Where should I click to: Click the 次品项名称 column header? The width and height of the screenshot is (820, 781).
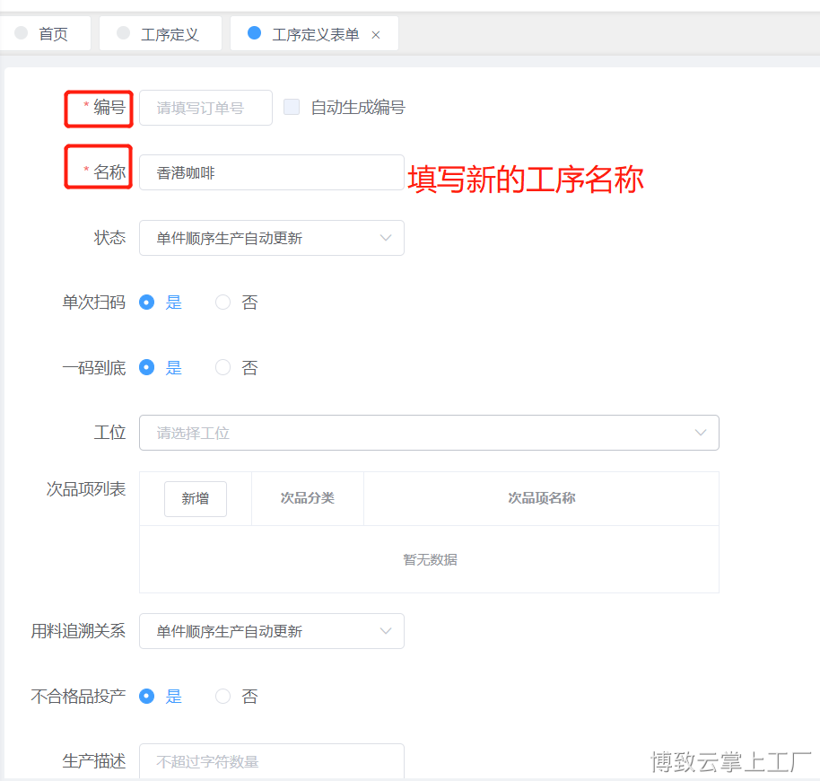(x=541, y=498)
